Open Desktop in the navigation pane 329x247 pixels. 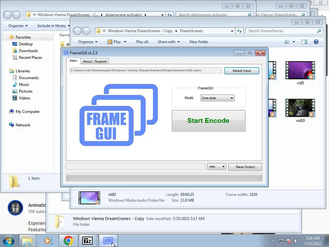26,44
